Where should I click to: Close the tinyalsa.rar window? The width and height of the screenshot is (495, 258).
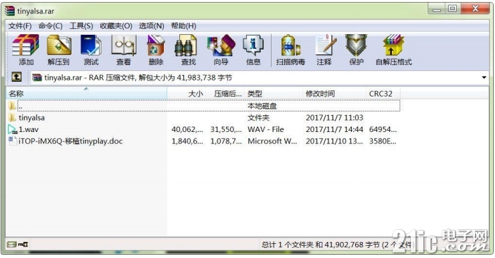pyautogui.click(x=475, y=9)
